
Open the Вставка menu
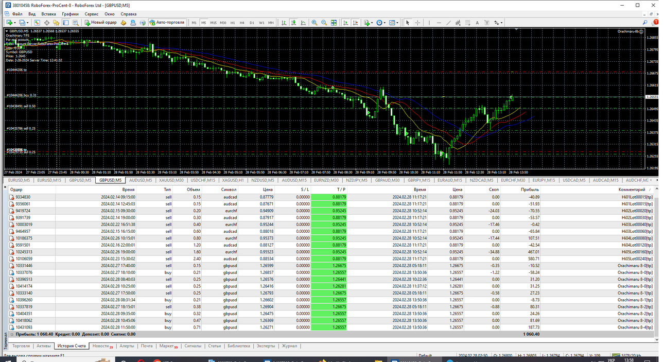point(48,14)
